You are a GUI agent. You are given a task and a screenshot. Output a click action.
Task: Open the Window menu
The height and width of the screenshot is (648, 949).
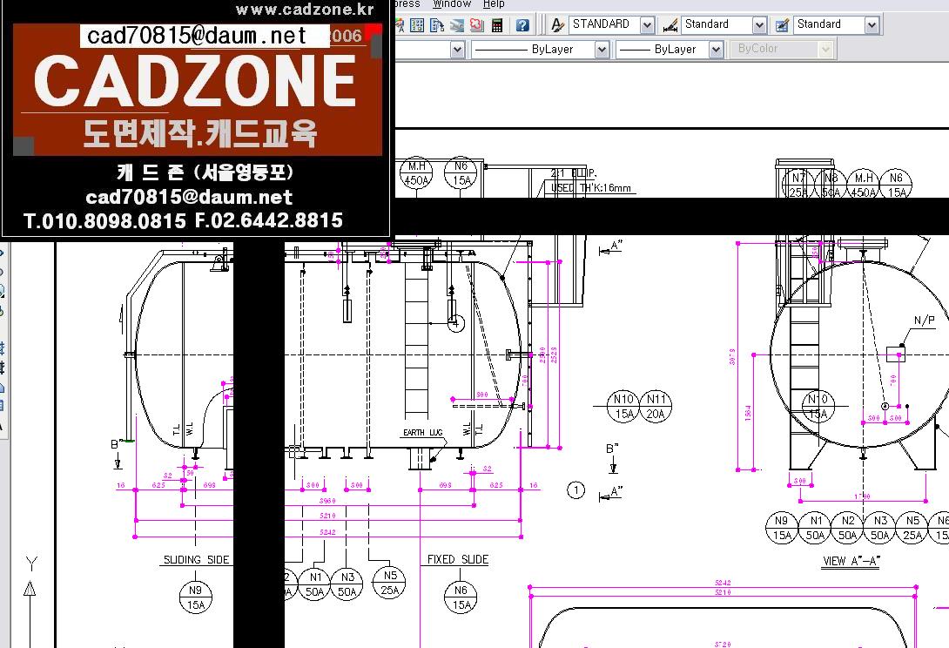pos(452,4)
